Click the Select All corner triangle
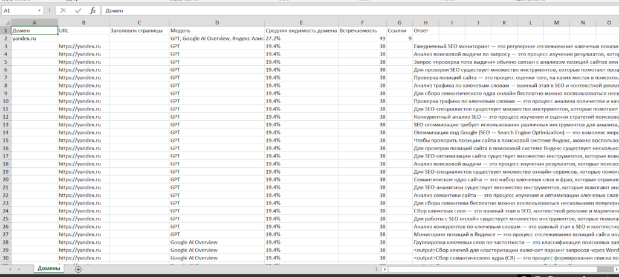The height and width of the screenshot is (277, 619). click(5, 23)
